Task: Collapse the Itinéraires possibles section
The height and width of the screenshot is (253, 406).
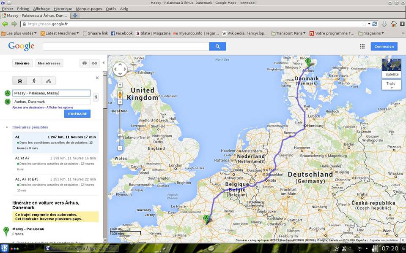Action: click(7, 127)
